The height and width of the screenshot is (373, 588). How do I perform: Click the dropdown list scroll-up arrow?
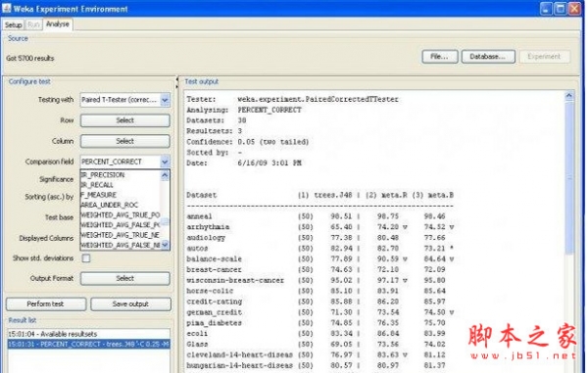tap(165, 175)
